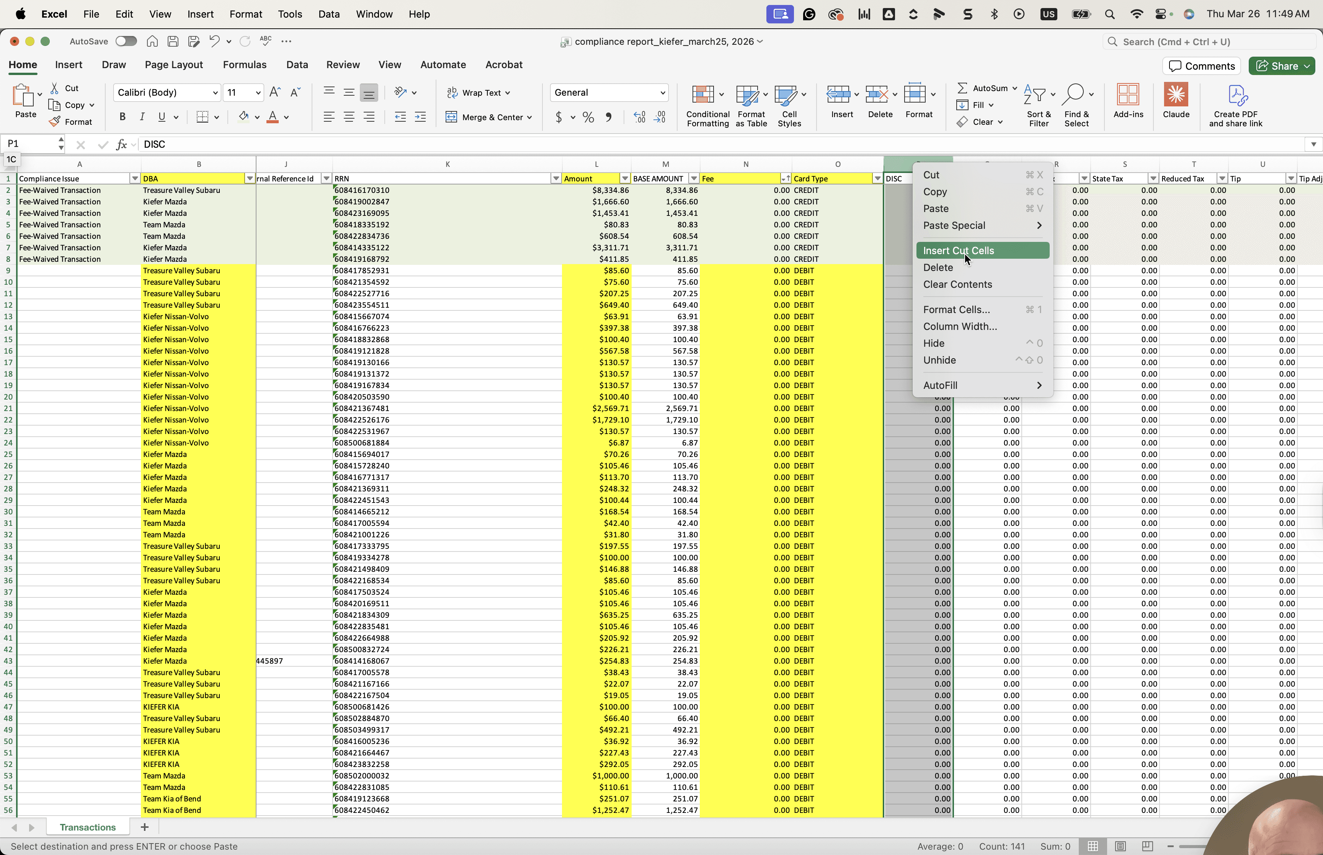Viewport: 1323px width, 855px height.
Task: Expand the formula bar
Action: pyautogui.click(x=1313, y=144)
